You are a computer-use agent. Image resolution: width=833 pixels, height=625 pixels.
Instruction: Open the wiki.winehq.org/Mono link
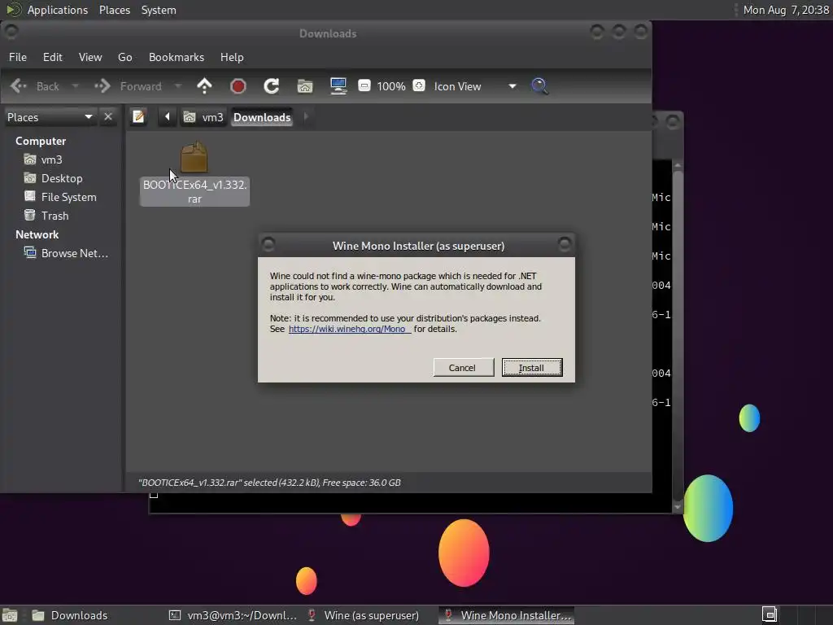coord(350,329)
